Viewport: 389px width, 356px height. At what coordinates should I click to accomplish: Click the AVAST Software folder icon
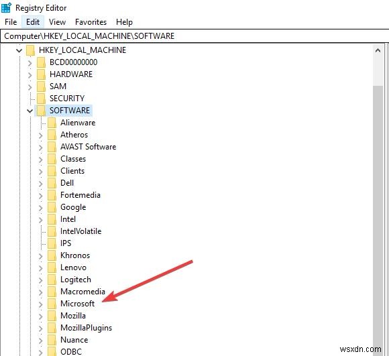coord(52,147)
